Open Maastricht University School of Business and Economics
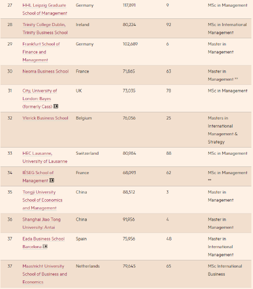253x289 pixels. [45, 274]
